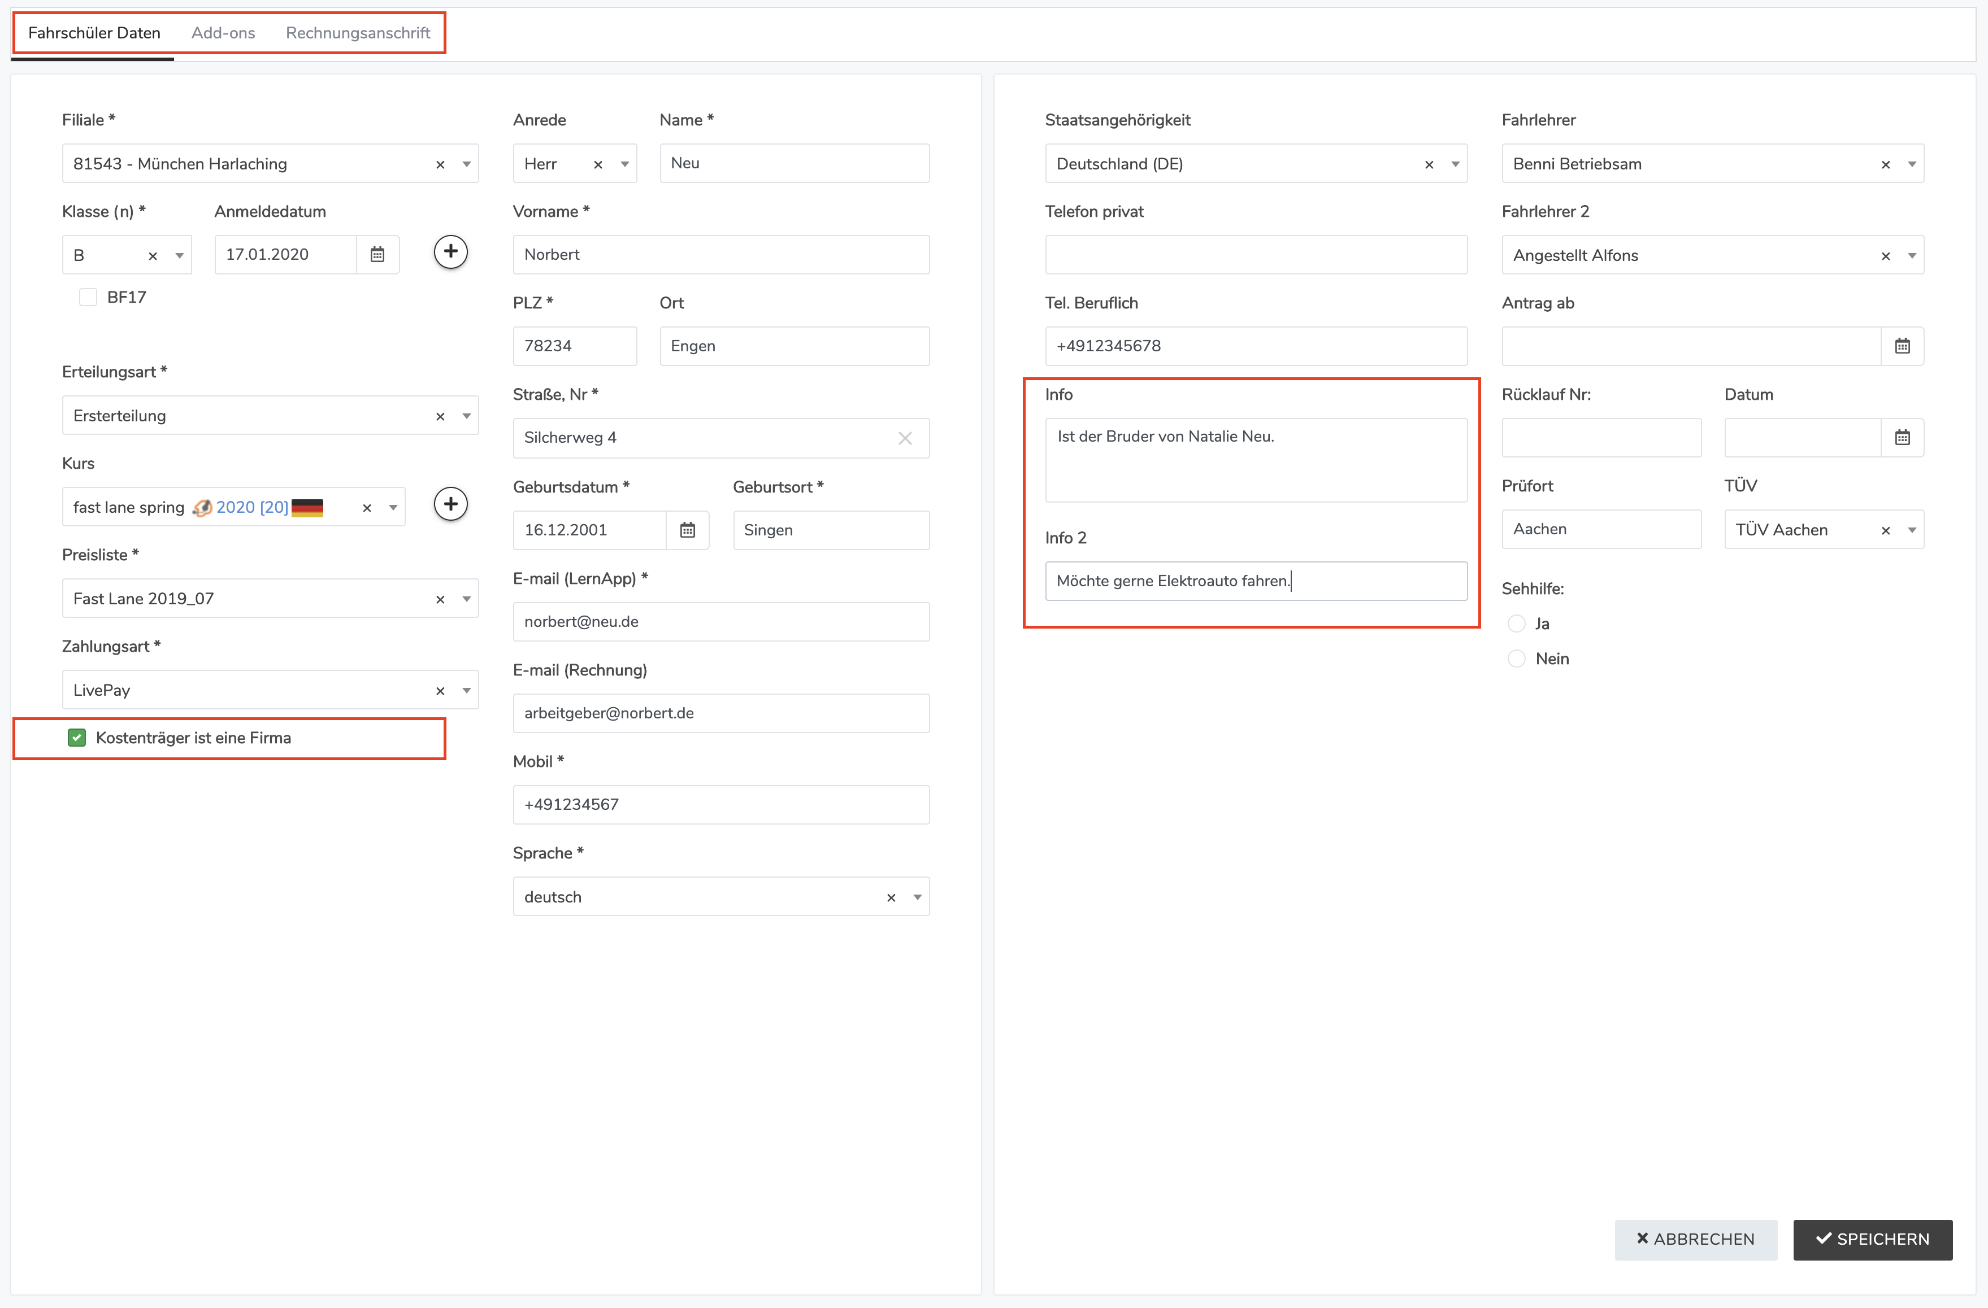This screenshot has height=1308, width=1988.
Task: Clear the Fahrlehrer 2 selection
Action: tap(1885, 256)
